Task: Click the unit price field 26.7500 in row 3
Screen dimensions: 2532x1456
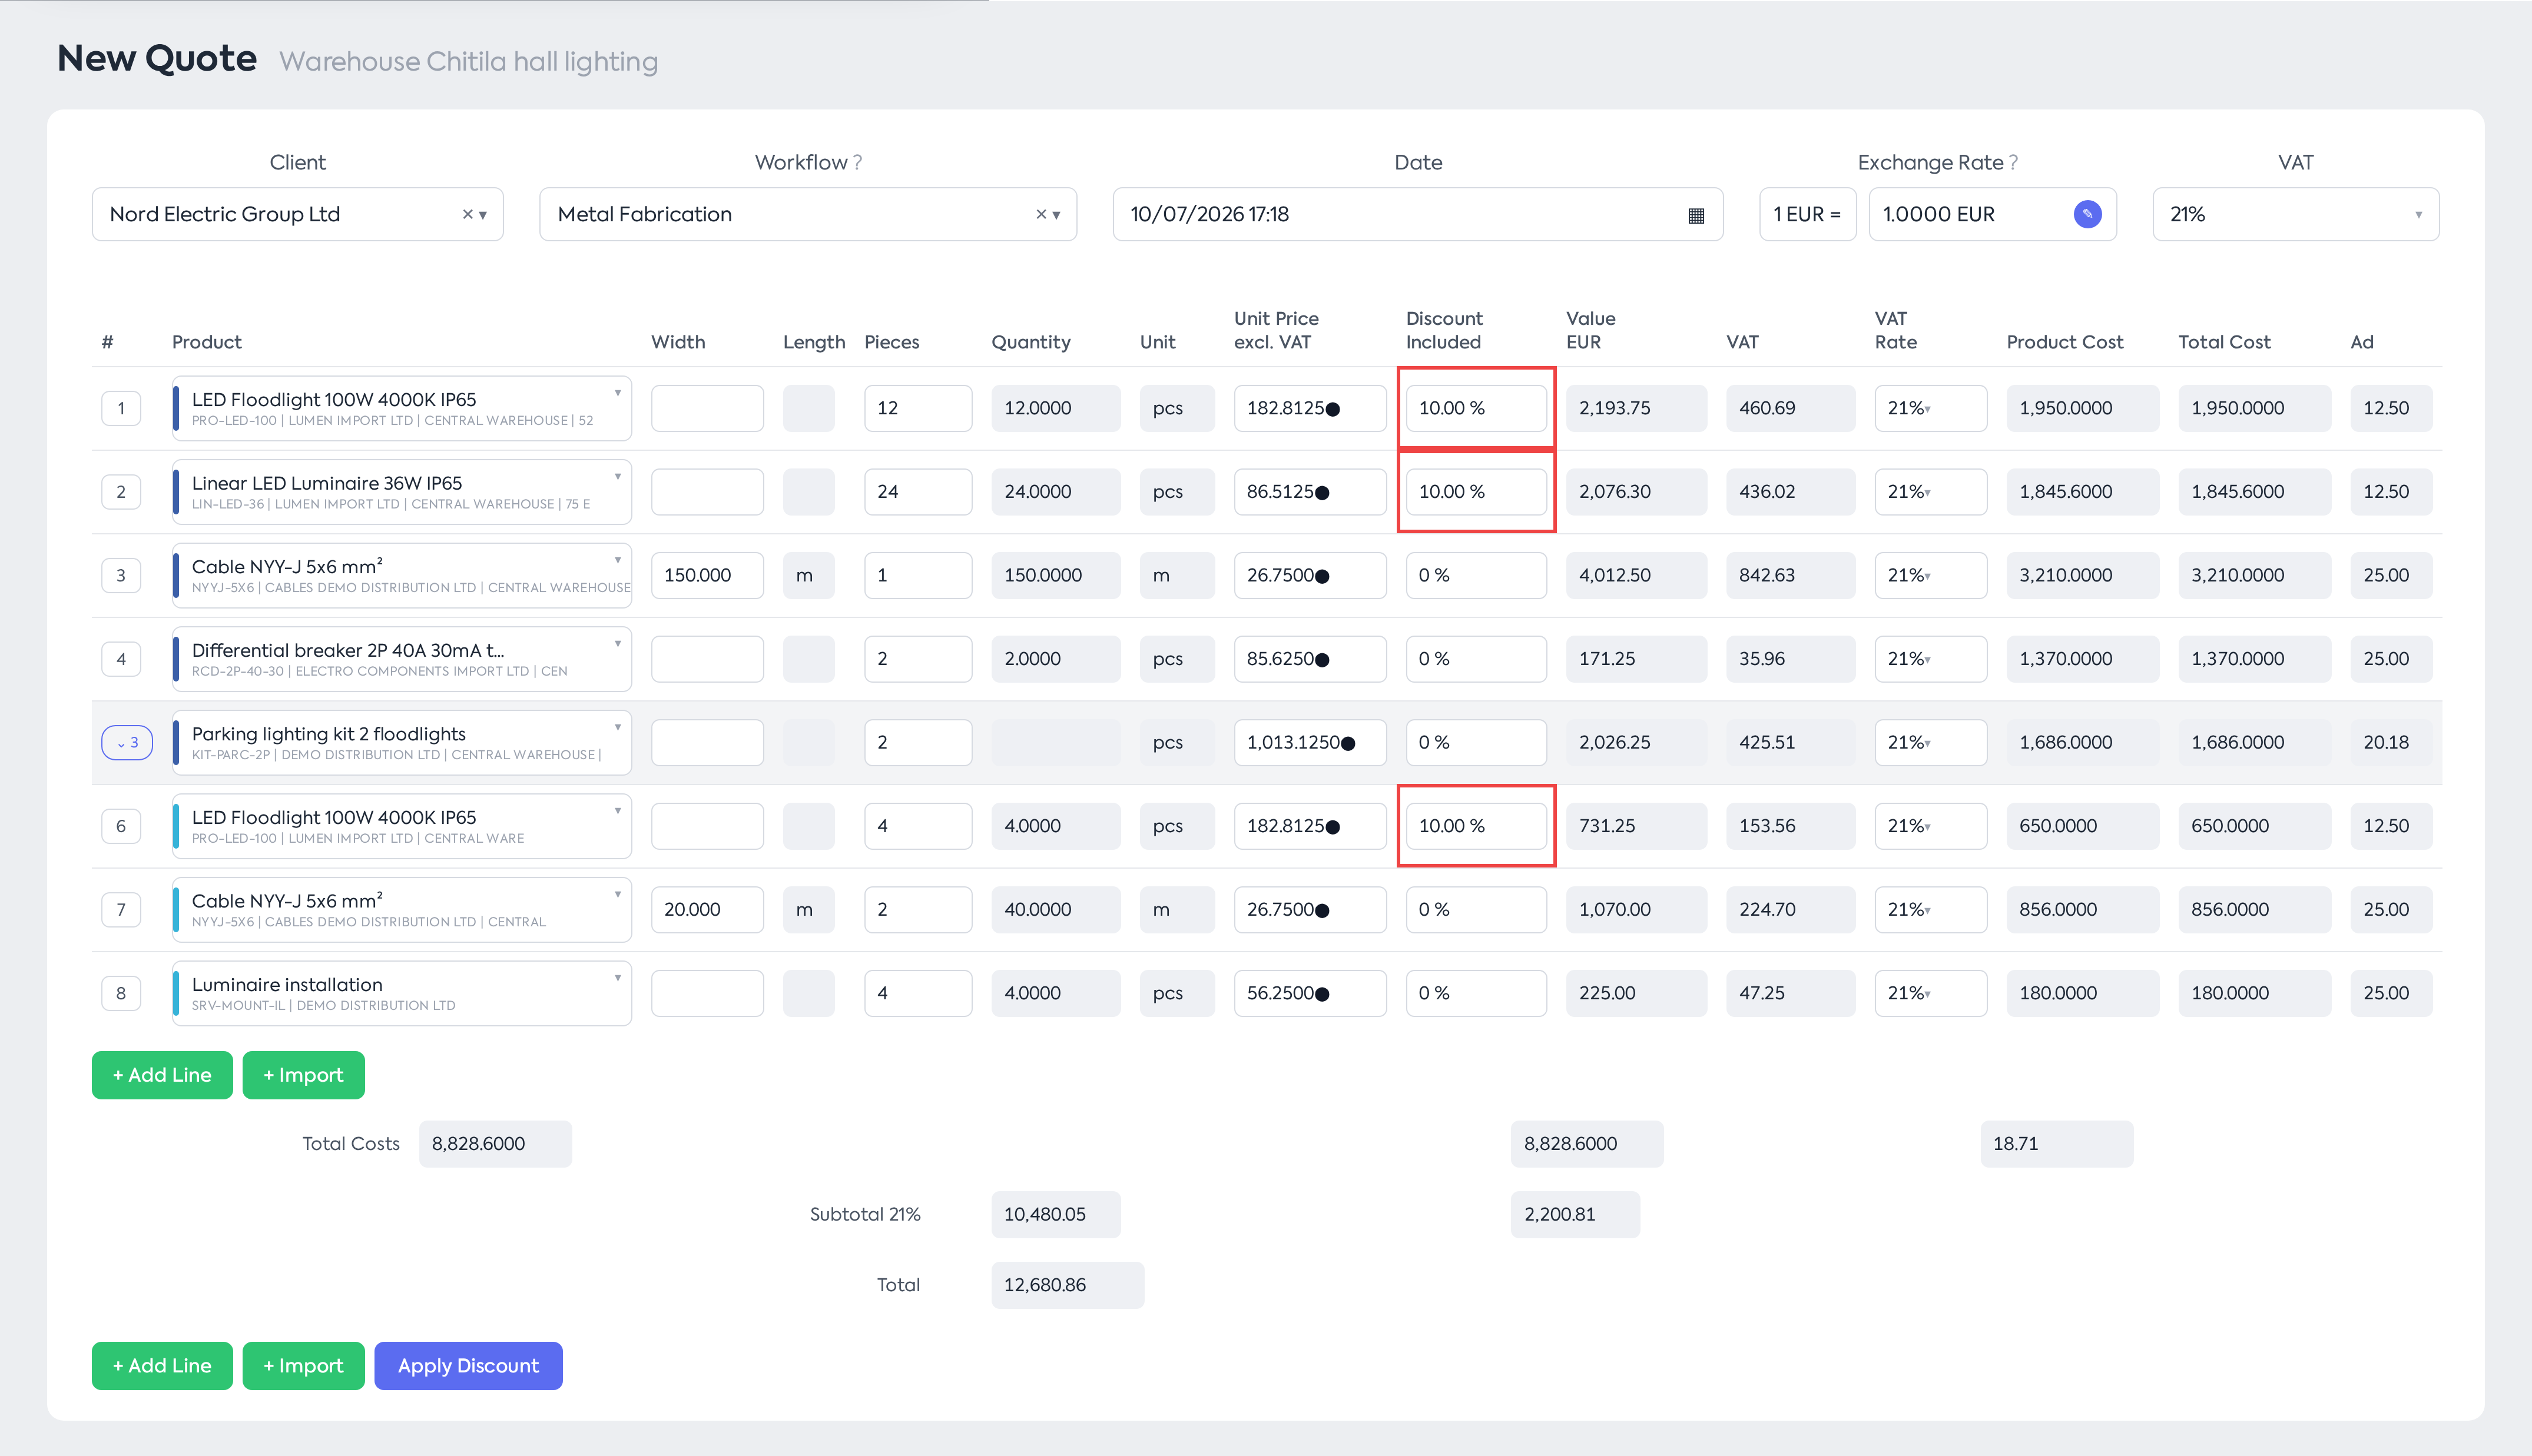Action: [1310, 575]
